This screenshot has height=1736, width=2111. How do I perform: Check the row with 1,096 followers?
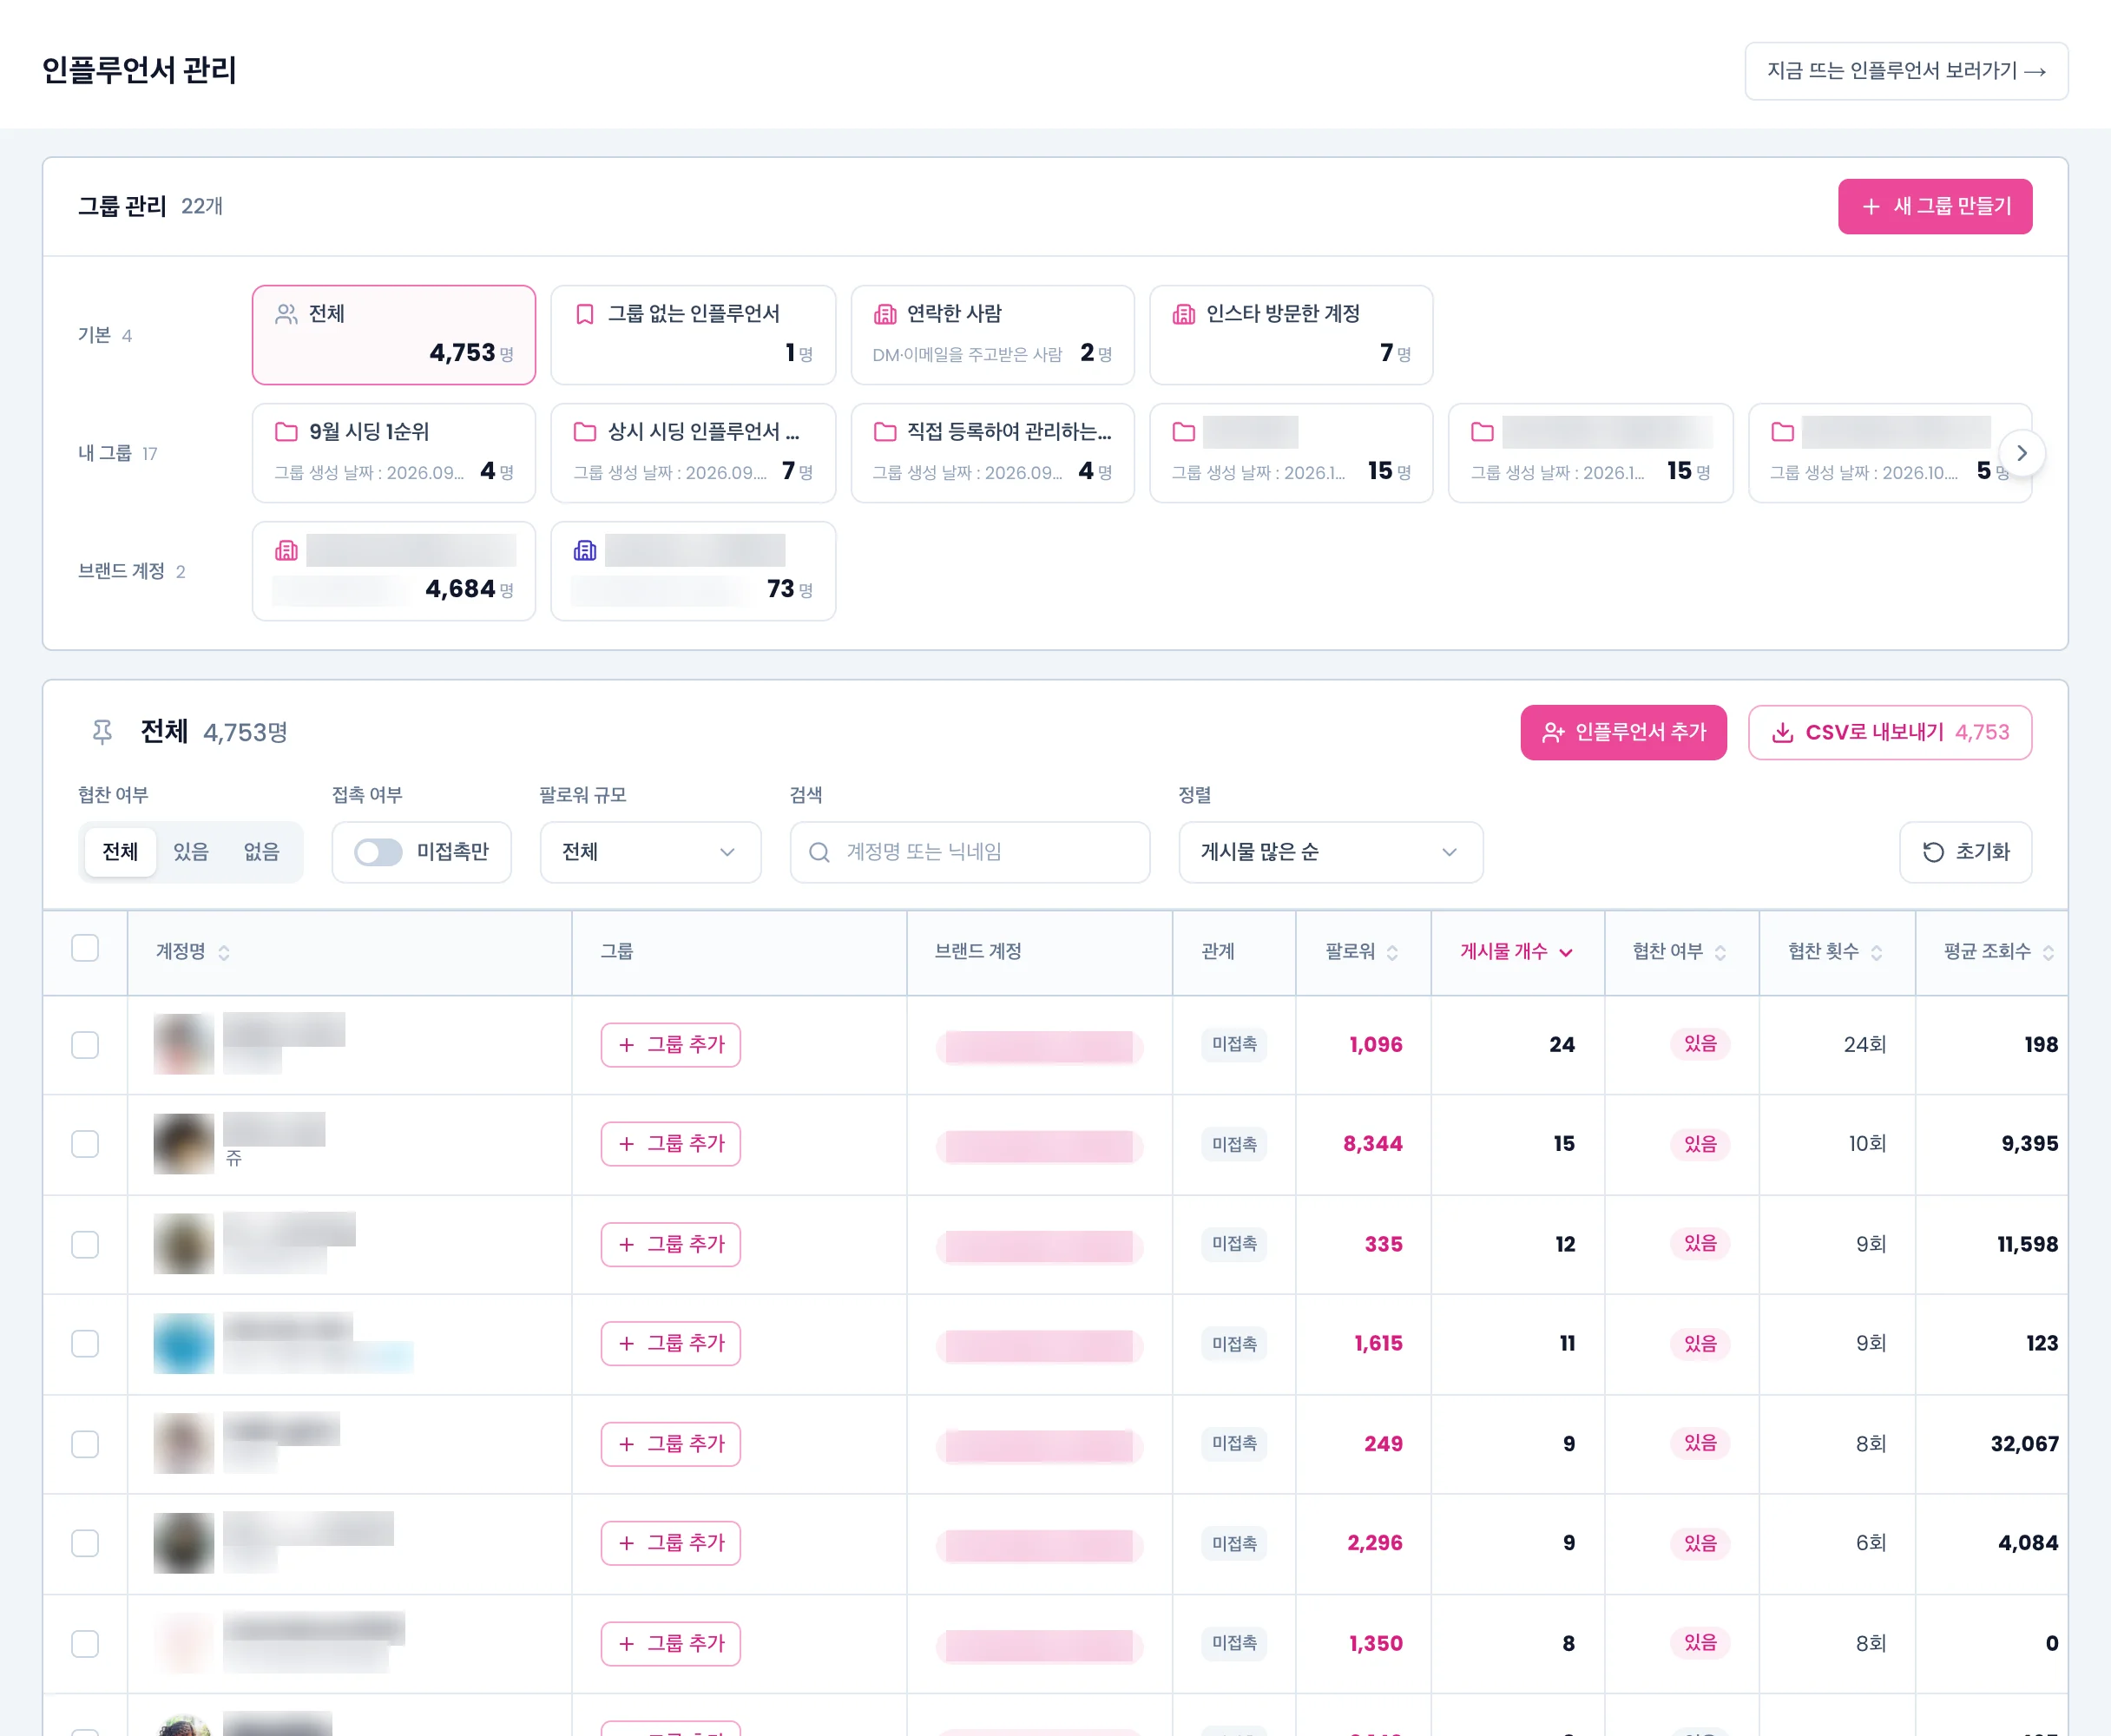click(x=85, y=1045)
